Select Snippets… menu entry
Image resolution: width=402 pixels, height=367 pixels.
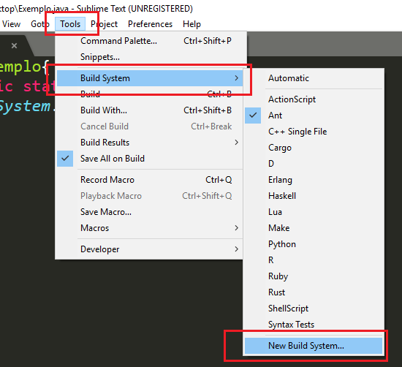coord(150,57)
